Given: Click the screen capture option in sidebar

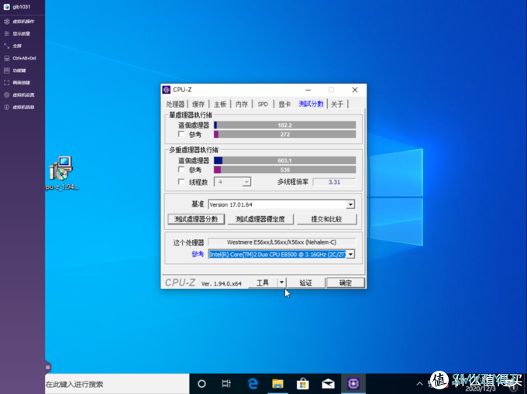Looking at the screenshot, I should coord(19,83).
